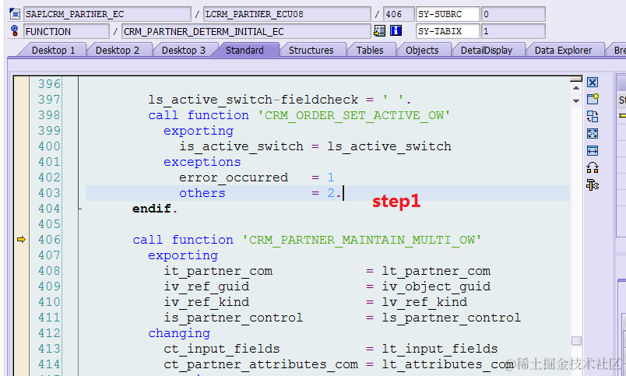Viewport: 626px width, 376px height.
Task: Click the yellow execution arrow at line 406
Action: pyautogui.click(x=21, y=240)
